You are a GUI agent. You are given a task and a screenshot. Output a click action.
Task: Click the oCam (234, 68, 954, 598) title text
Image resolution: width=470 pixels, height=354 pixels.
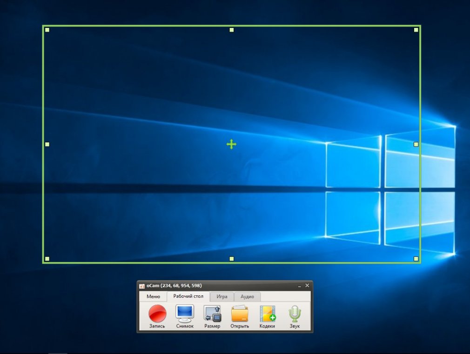tap(174, 286)
